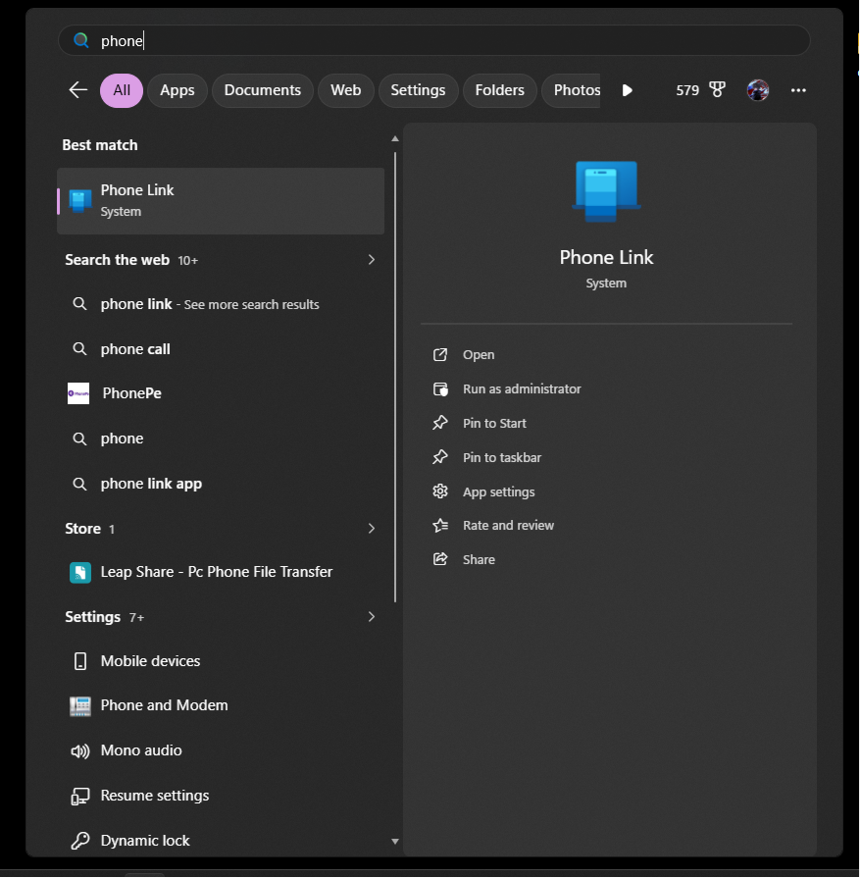This screenshot has width=860, height=878.
Task: Click the Leap Share app icon
Action: click(80, 572)
